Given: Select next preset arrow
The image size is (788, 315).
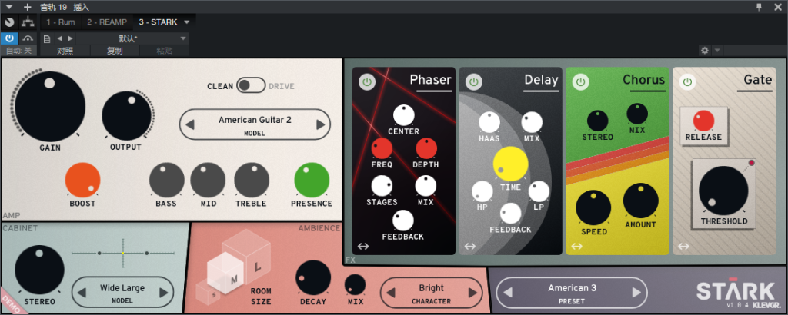Looking at the screenshot, I should pyautogui.click(x=636, y=293).
